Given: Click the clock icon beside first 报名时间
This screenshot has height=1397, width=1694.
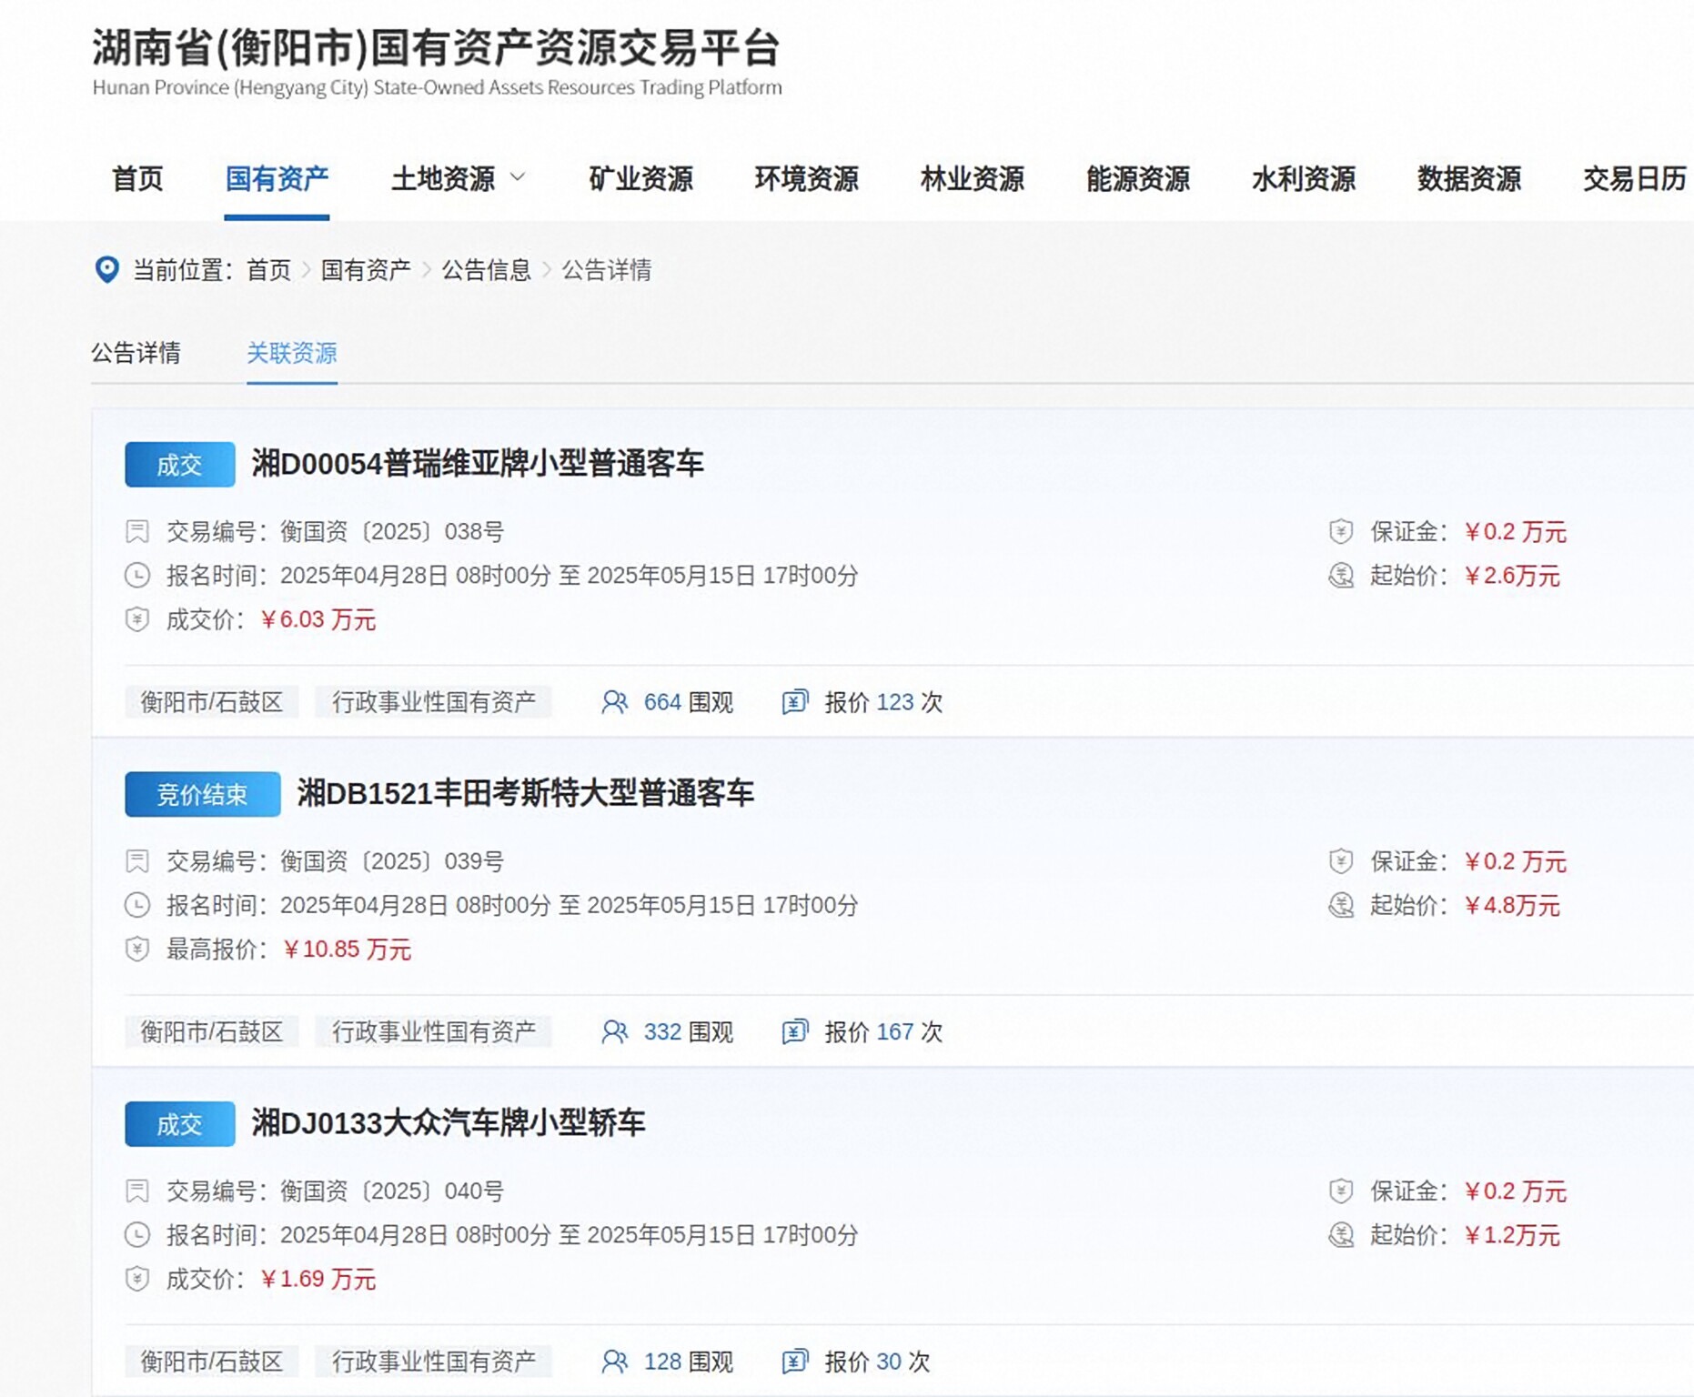Looking at the screenshot, I should 137,576.
